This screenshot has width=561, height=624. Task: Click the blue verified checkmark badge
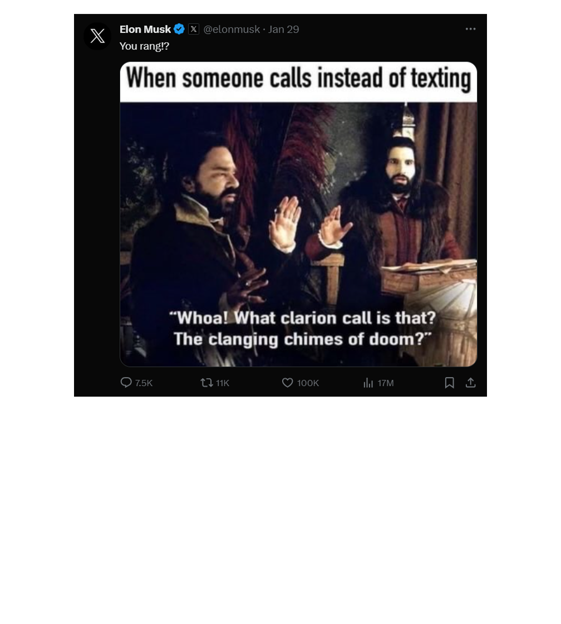tap(179, 29)
